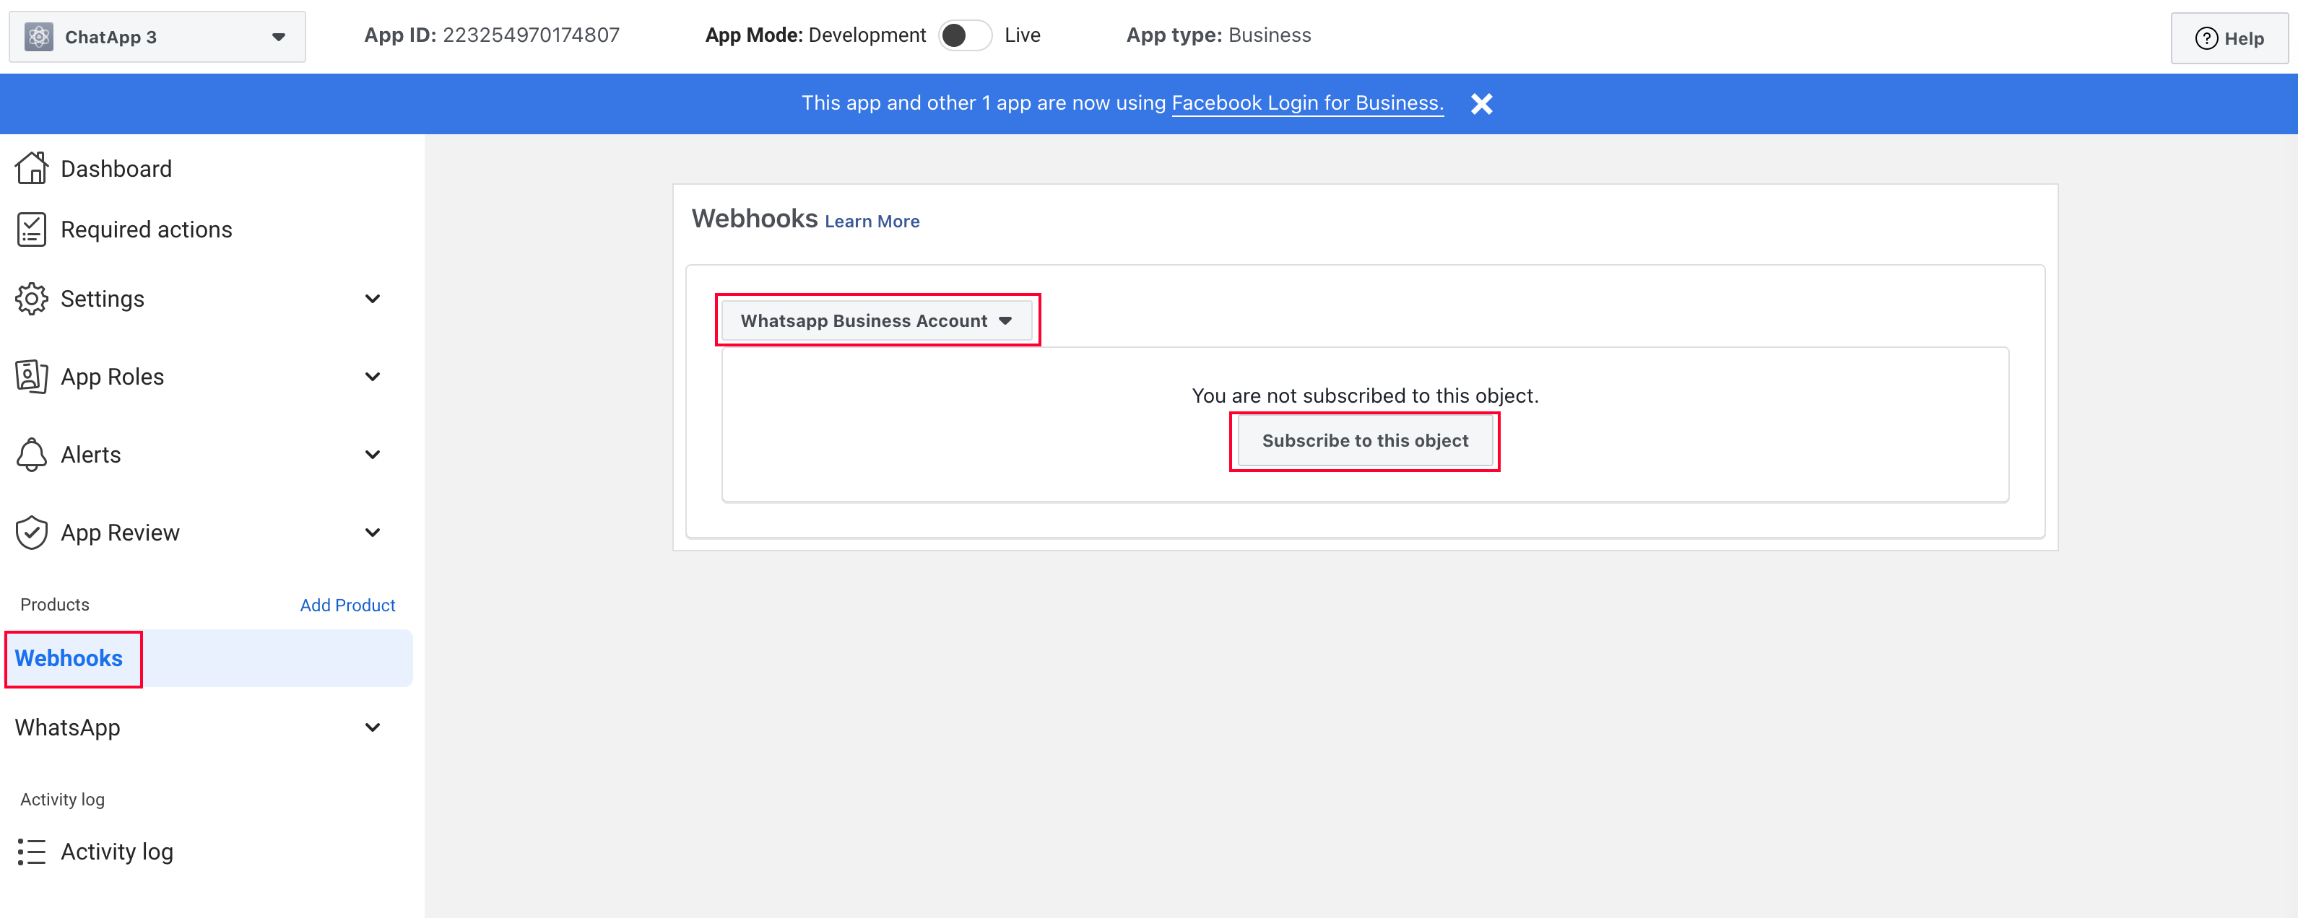Click the App Review shield icon
2298x918 pixels.
tap(32, 532)
